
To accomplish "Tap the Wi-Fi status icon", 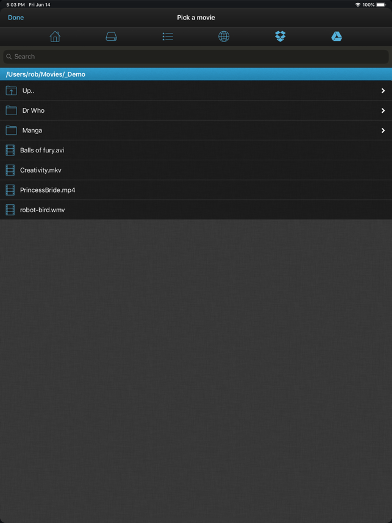I will [x=358, y=5].
